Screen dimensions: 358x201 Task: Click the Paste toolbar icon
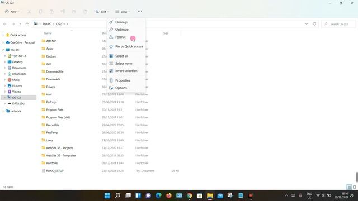click(x=51, y=12)
